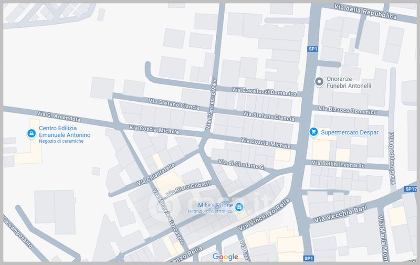Screen dimensions: 420x265
Task: Click the Via Bellini Leonardo street name
Action: [x=338, y=165]
